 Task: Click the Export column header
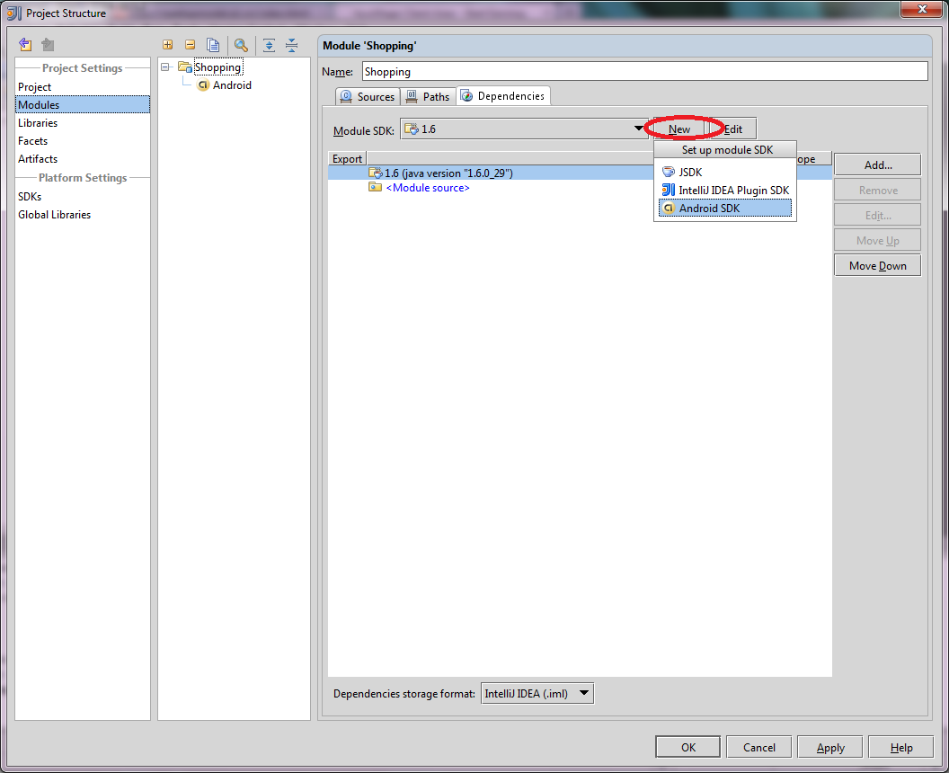(347, 158)
